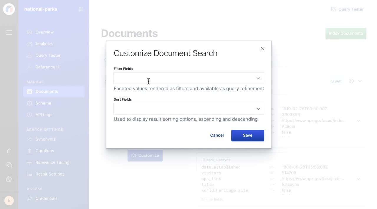Click the Synonyms wave icon

coord(29,139)
